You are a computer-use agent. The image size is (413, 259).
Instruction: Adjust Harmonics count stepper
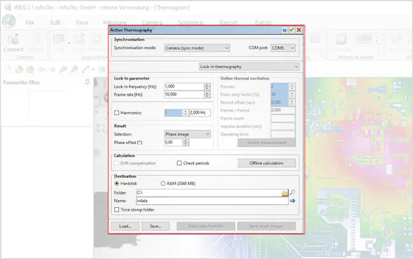click(x=186, y=113)
